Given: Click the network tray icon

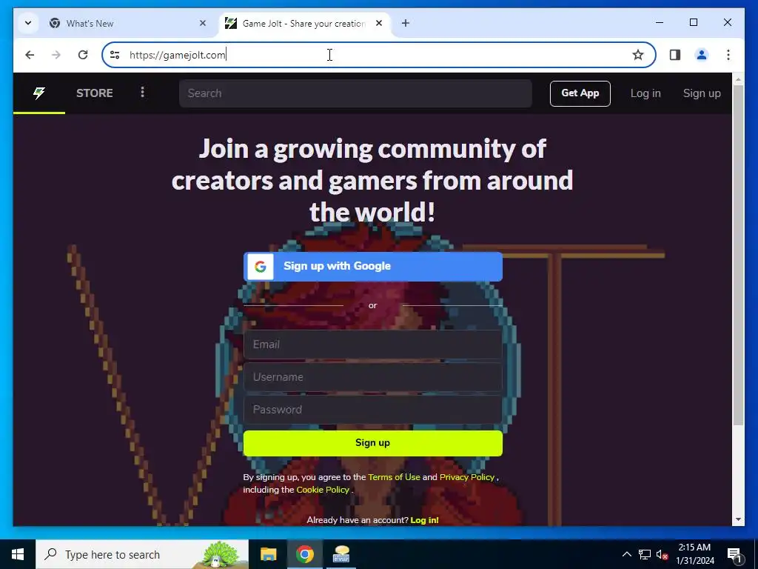Looking at the screenshot, I should point(645,554).
